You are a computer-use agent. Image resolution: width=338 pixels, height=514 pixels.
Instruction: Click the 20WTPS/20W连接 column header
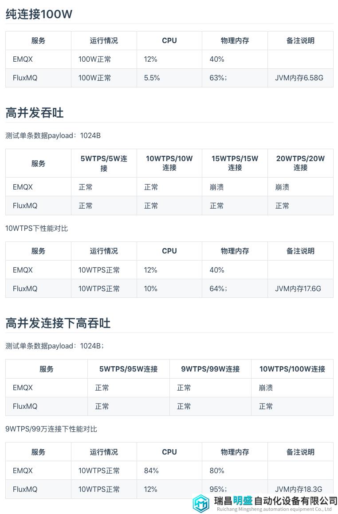pos(300,163)
